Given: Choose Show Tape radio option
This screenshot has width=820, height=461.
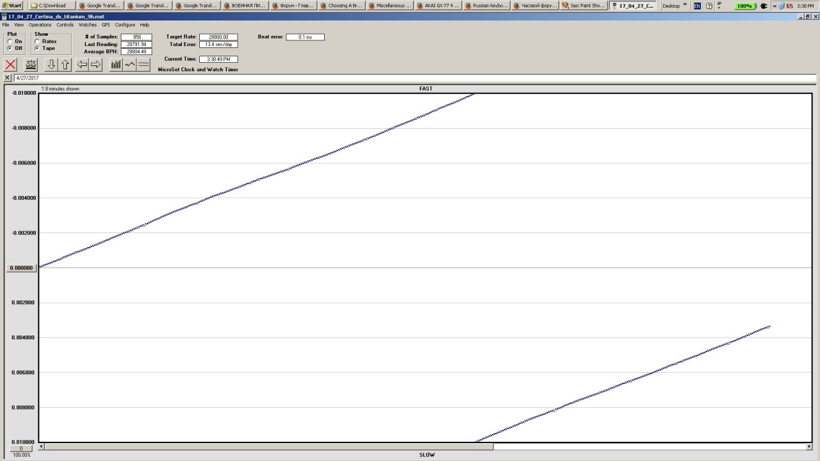Looking at the screenshot, I should click(x=37, y=49).
